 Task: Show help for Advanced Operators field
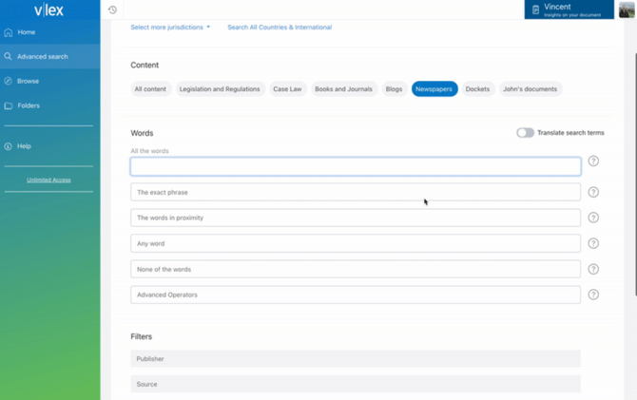tap(593, 295)
